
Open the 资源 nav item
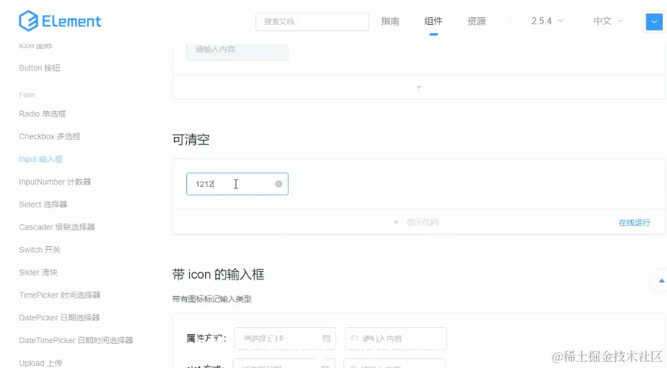(x=477, y=21)
